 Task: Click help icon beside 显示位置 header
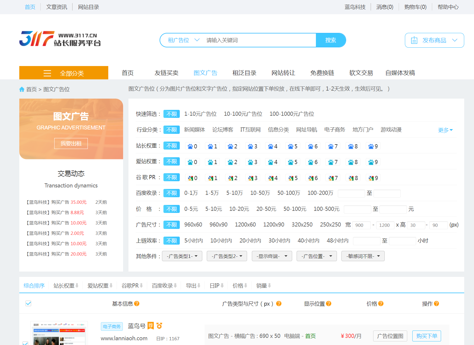click(329, 304)
